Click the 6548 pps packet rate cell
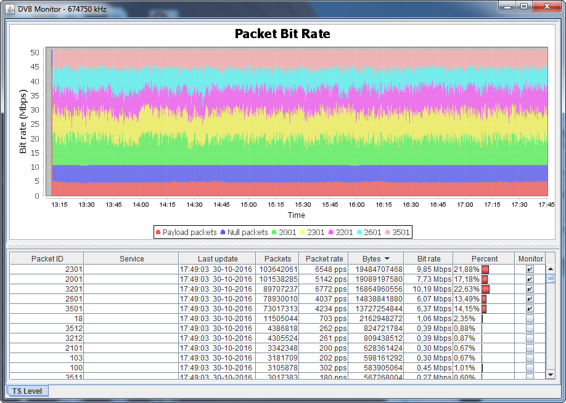The image size is (566, 403). [324, 269]
